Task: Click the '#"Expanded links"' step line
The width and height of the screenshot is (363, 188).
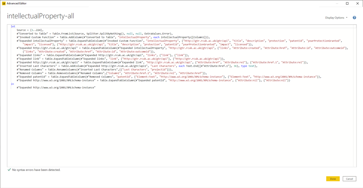Action: 103,55
